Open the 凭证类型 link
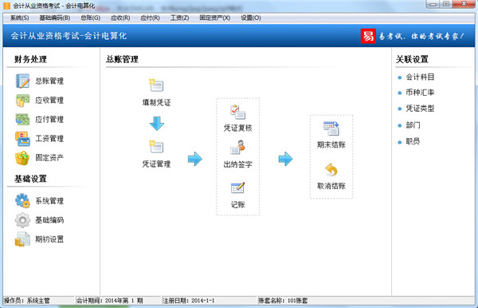The height and width of the screenshot is (308, 478). coord(420,109)
